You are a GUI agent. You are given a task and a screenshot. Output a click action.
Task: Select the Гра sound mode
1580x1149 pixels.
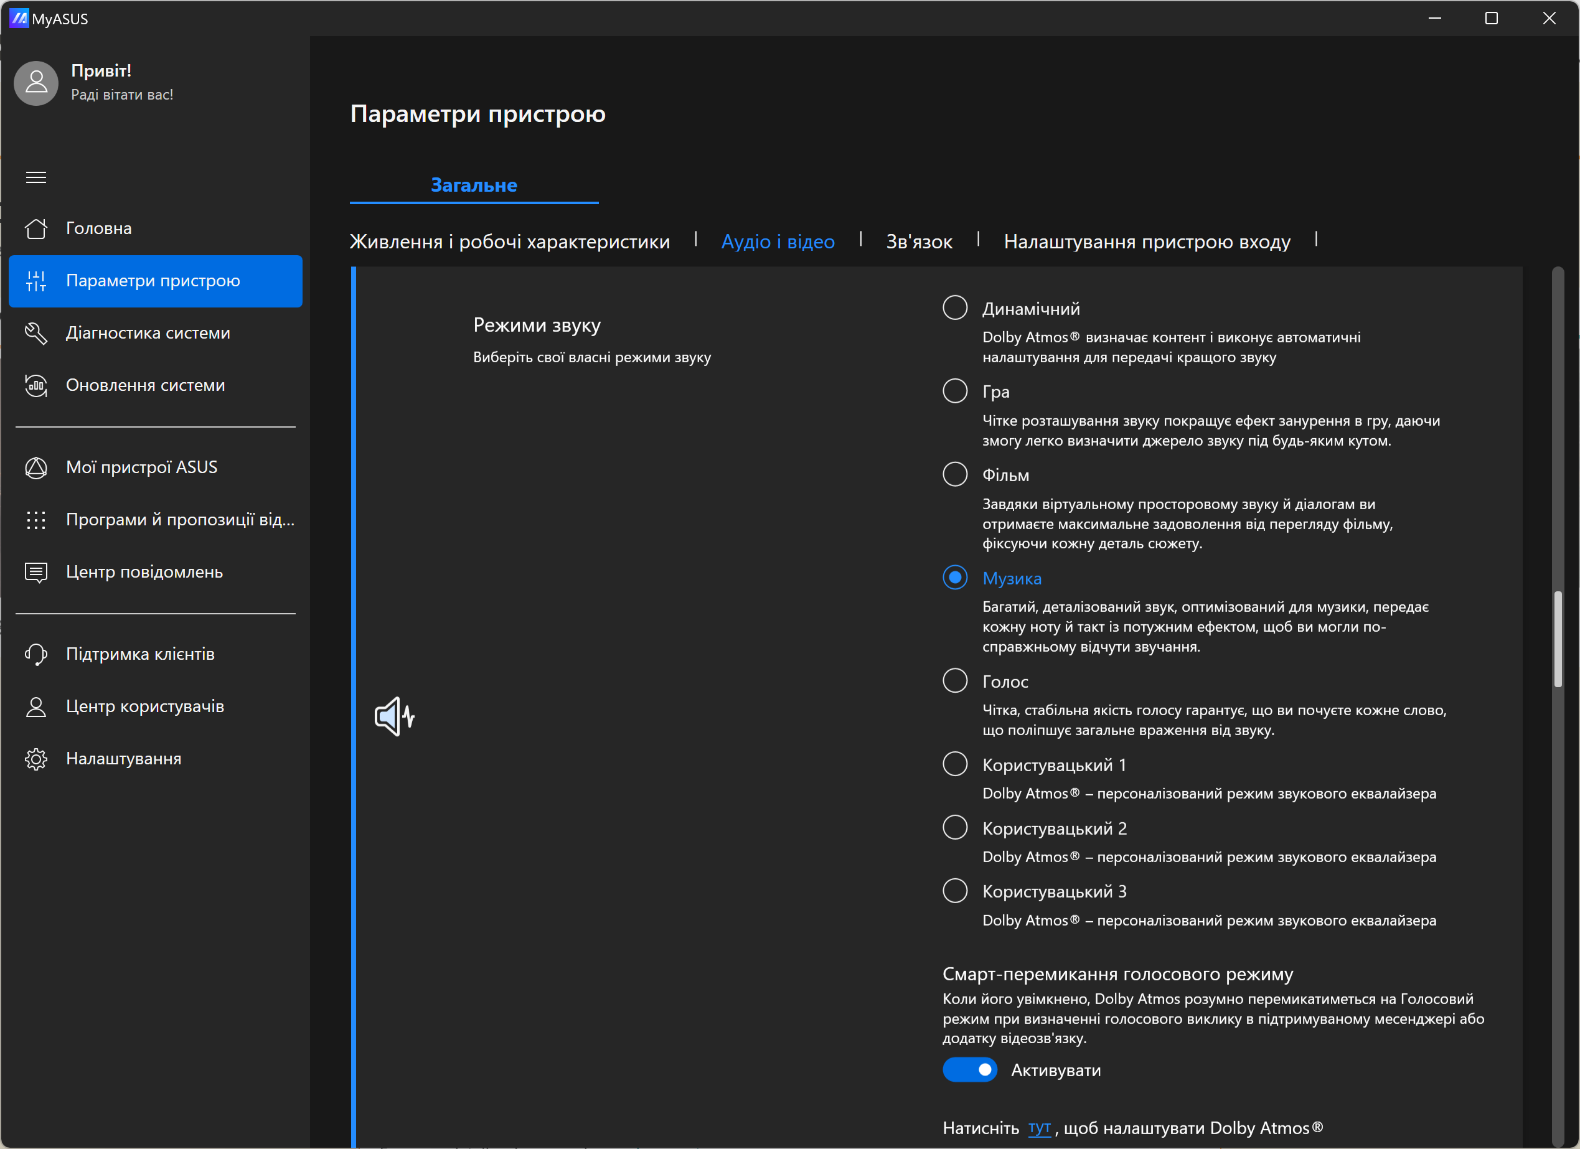(955, 391)
